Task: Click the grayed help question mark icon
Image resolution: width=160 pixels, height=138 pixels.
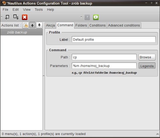Action: pos(87,17)
